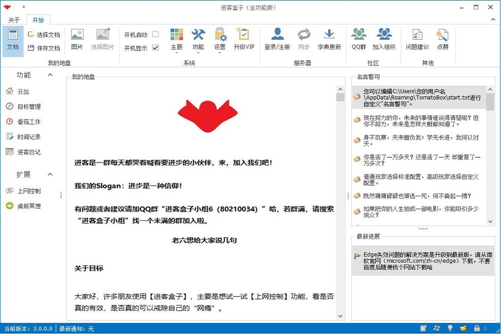Image resolution: width=501 pixels, height=334 pixels.
Task: Open 番茄工作 in the sidebar
Action: (29, 122)
